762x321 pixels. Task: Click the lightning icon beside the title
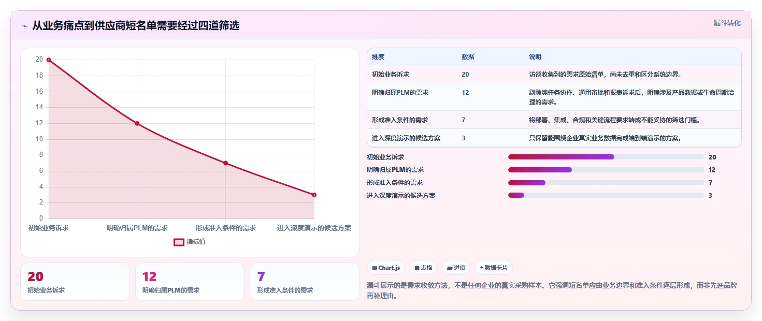(x=25, y=26)
